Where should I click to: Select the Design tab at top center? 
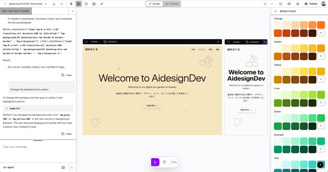tap(155, 4)
